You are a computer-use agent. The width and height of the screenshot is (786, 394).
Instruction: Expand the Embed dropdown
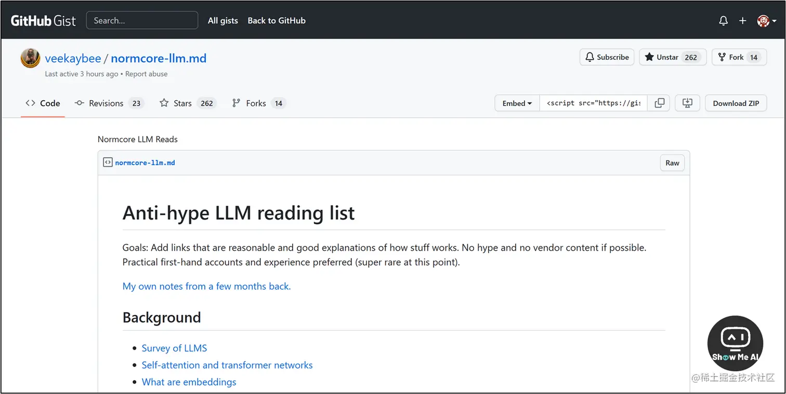click(517, 103)
